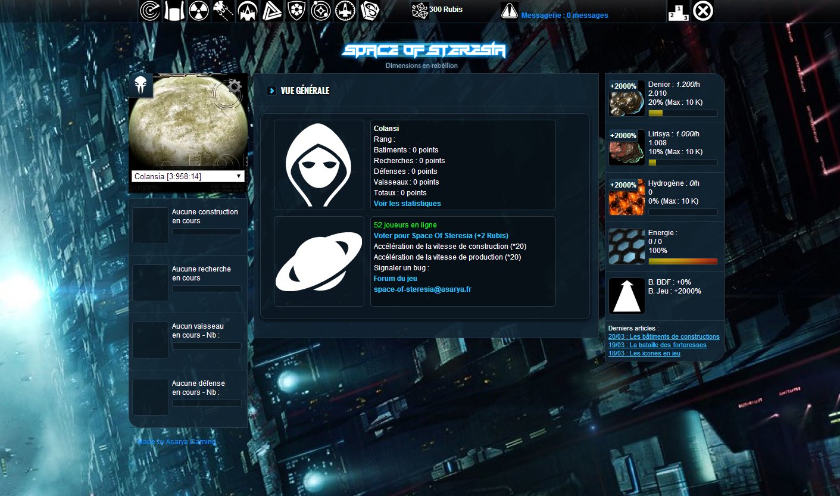Click the spaceship with missile trails icon
Viewport: 840px width, 496px height.
click(x=223, y=11)
